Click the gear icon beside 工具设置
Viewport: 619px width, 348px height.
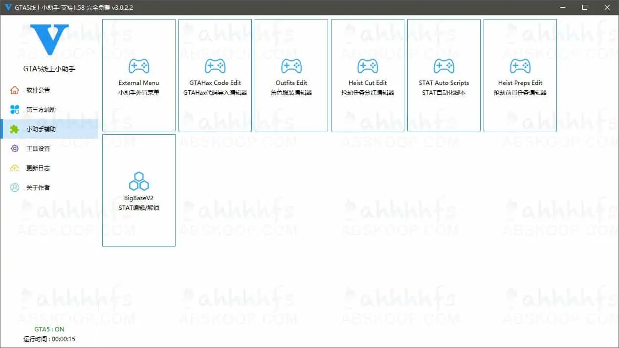click(x=15, y=149)
